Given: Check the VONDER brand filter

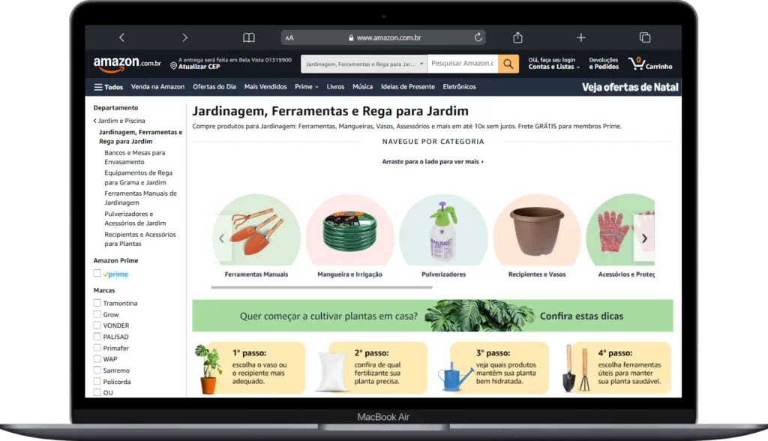Looking at the screenshot, I should 97,325.
